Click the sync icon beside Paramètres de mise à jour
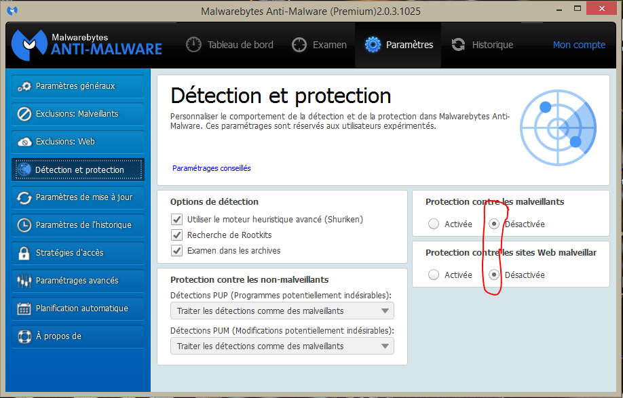 pos(24,197)
